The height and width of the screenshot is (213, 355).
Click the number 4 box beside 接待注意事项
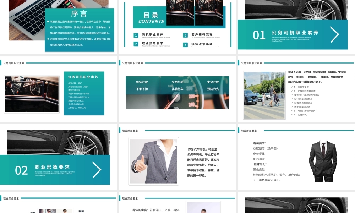[185, 45]
